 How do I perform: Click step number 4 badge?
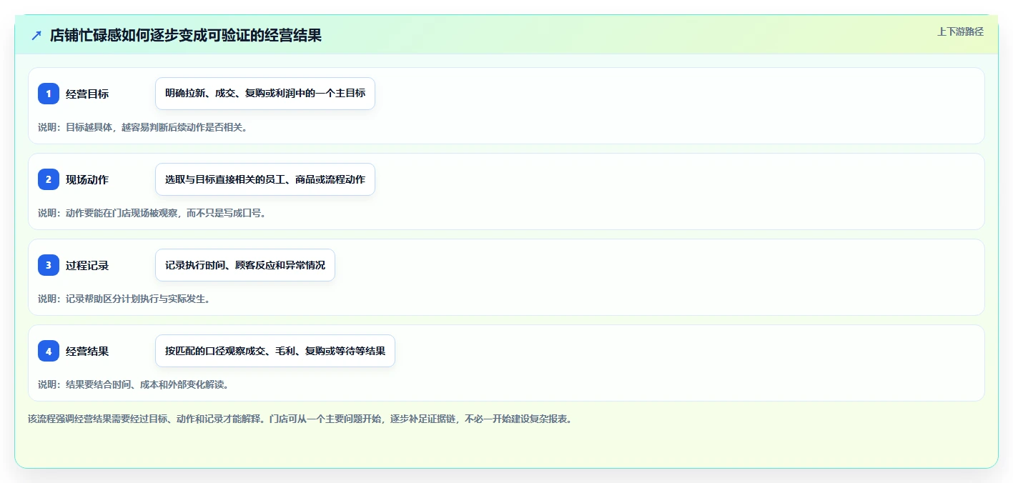point(49,351)
